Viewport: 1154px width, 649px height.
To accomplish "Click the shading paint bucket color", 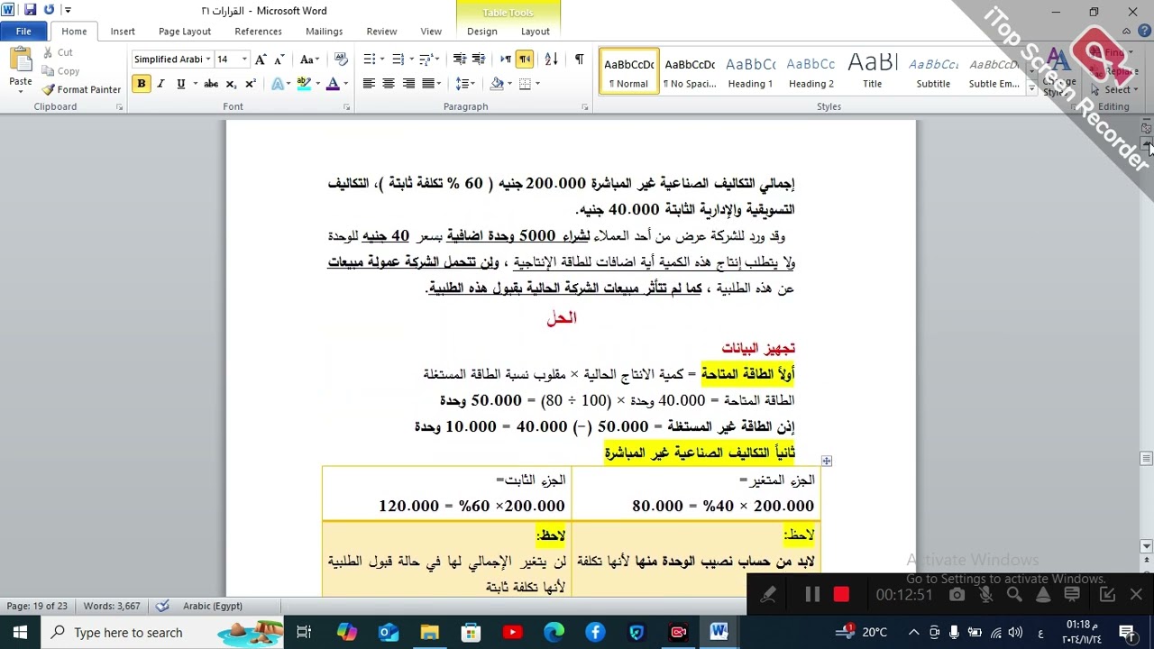I will 497,84.
